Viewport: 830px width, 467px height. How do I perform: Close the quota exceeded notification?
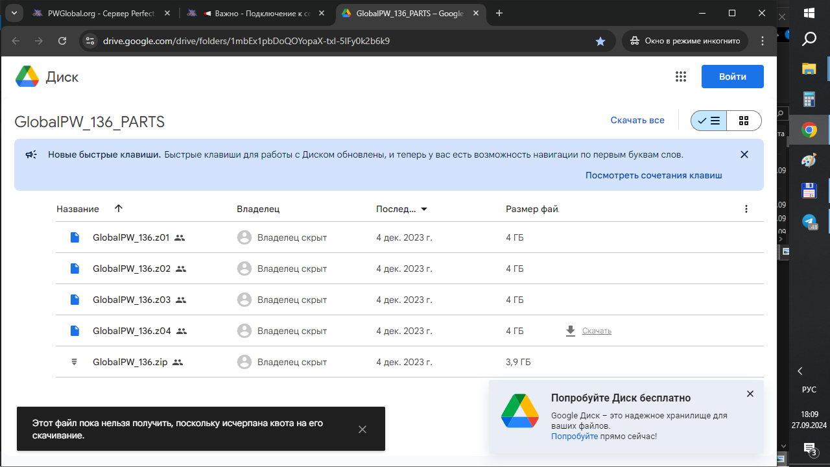click(x=362, y=429)
